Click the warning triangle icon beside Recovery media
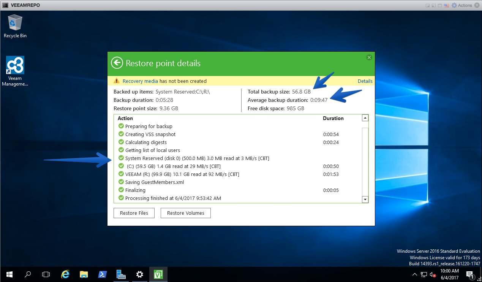Image resolution: width=482 pixels, height=282 pixels. [x=117, y=81]
